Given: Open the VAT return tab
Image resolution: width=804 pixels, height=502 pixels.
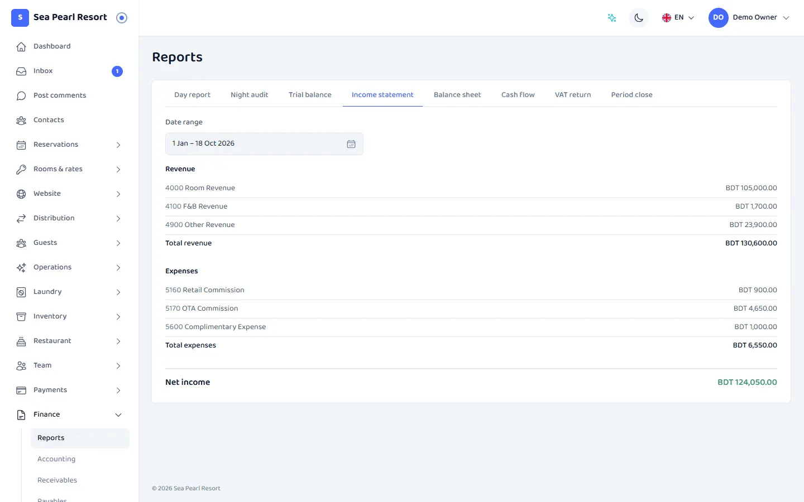Looking at the screenshot, I should pos(573,95).
